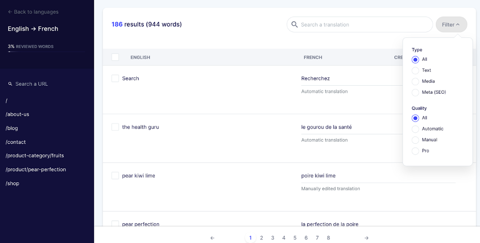The image size is (480, 243).
Task: Select Quality filter Manual
Action: [415, 140]
